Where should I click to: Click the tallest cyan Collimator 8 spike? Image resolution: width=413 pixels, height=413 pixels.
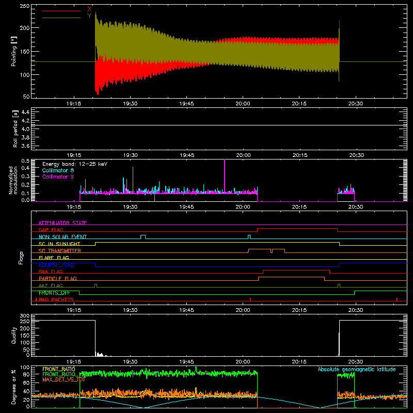click(133, 179)
